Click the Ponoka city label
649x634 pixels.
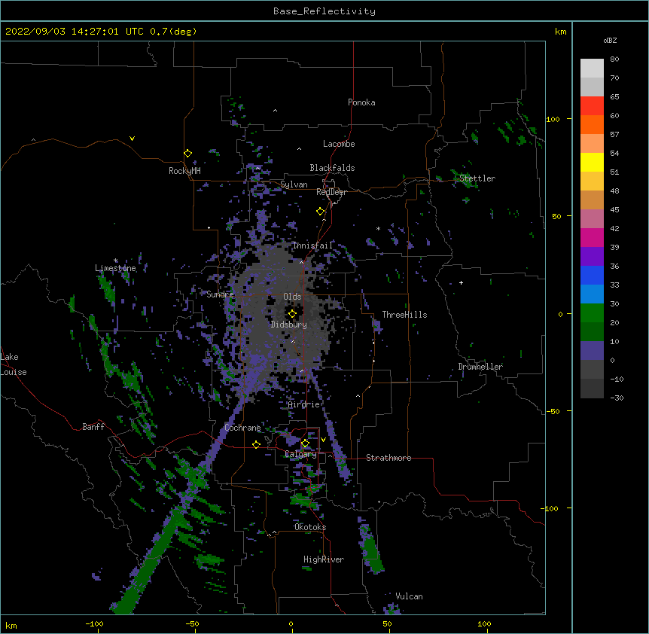point(361,102)
